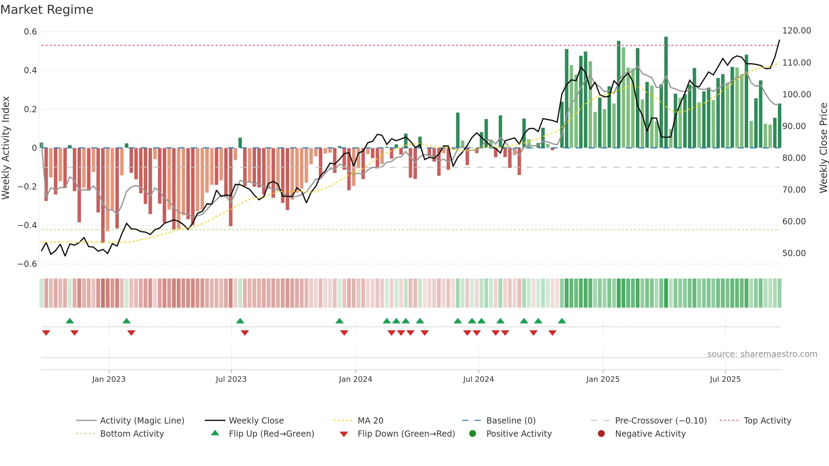Toggle the Flip Down (Green→Red) legend entry
829x466 pixels.
(x=397, y=434)
